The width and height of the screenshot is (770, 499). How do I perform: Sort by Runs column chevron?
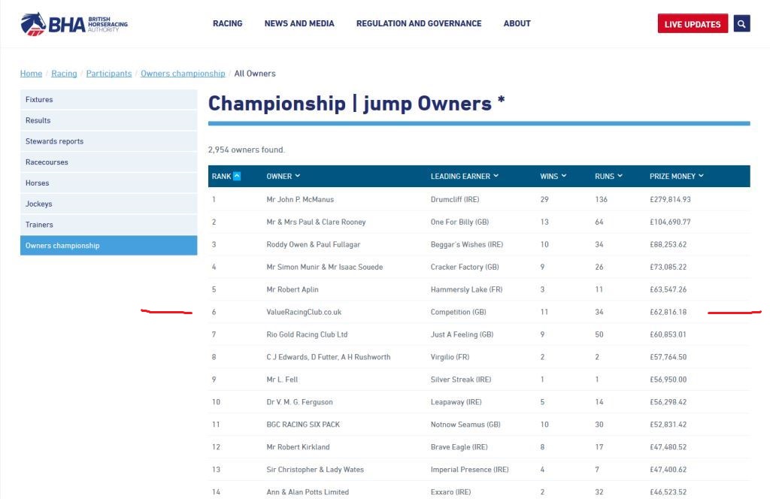[620, 176]
